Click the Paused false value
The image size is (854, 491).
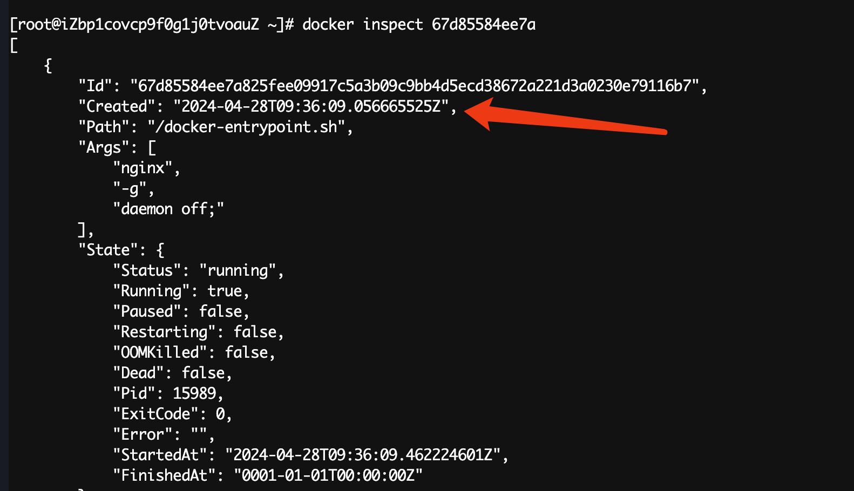(220, 311)
